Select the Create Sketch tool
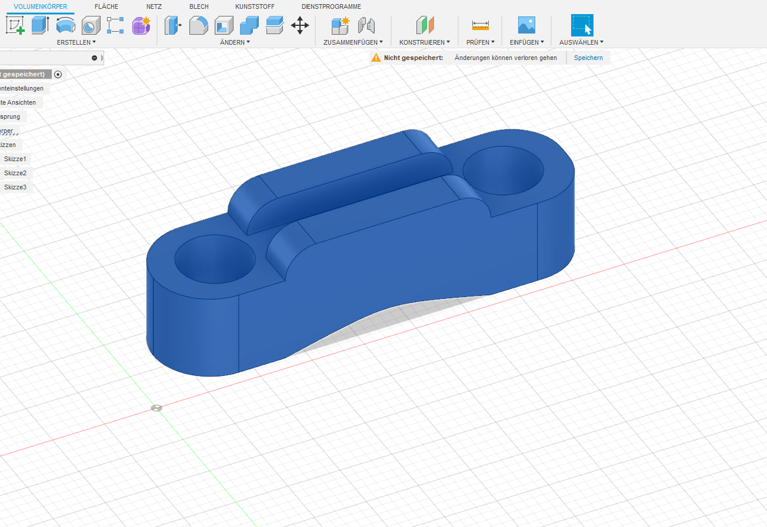The height and width of the screenshot is (527, 767). click(15, 25)
